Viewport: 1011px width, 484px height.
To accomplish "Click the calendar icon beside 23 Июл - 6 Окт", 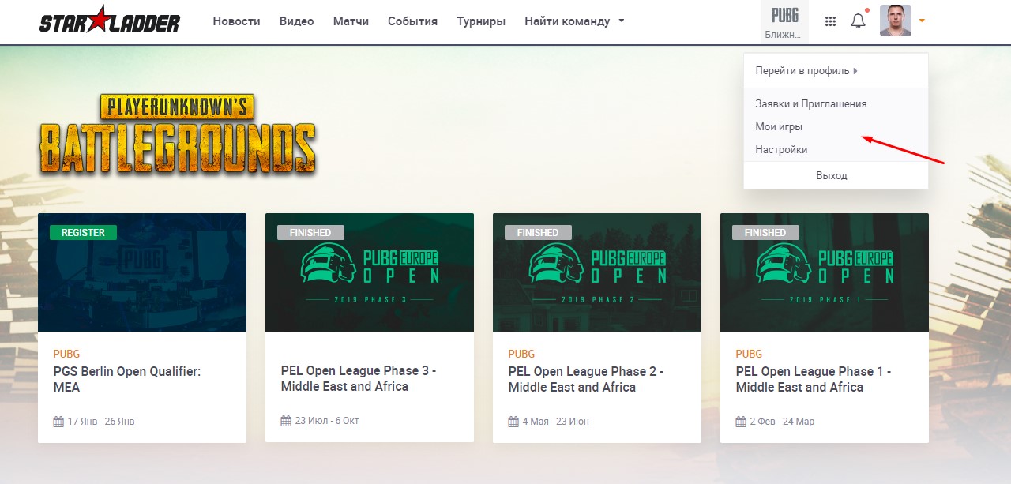I will point(286,421).
